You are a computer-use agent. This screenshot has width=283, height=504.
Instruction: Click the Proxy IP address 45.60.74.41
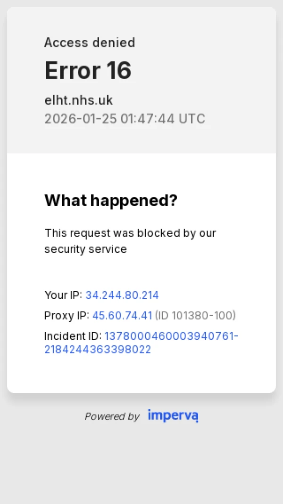pos(122,316)
